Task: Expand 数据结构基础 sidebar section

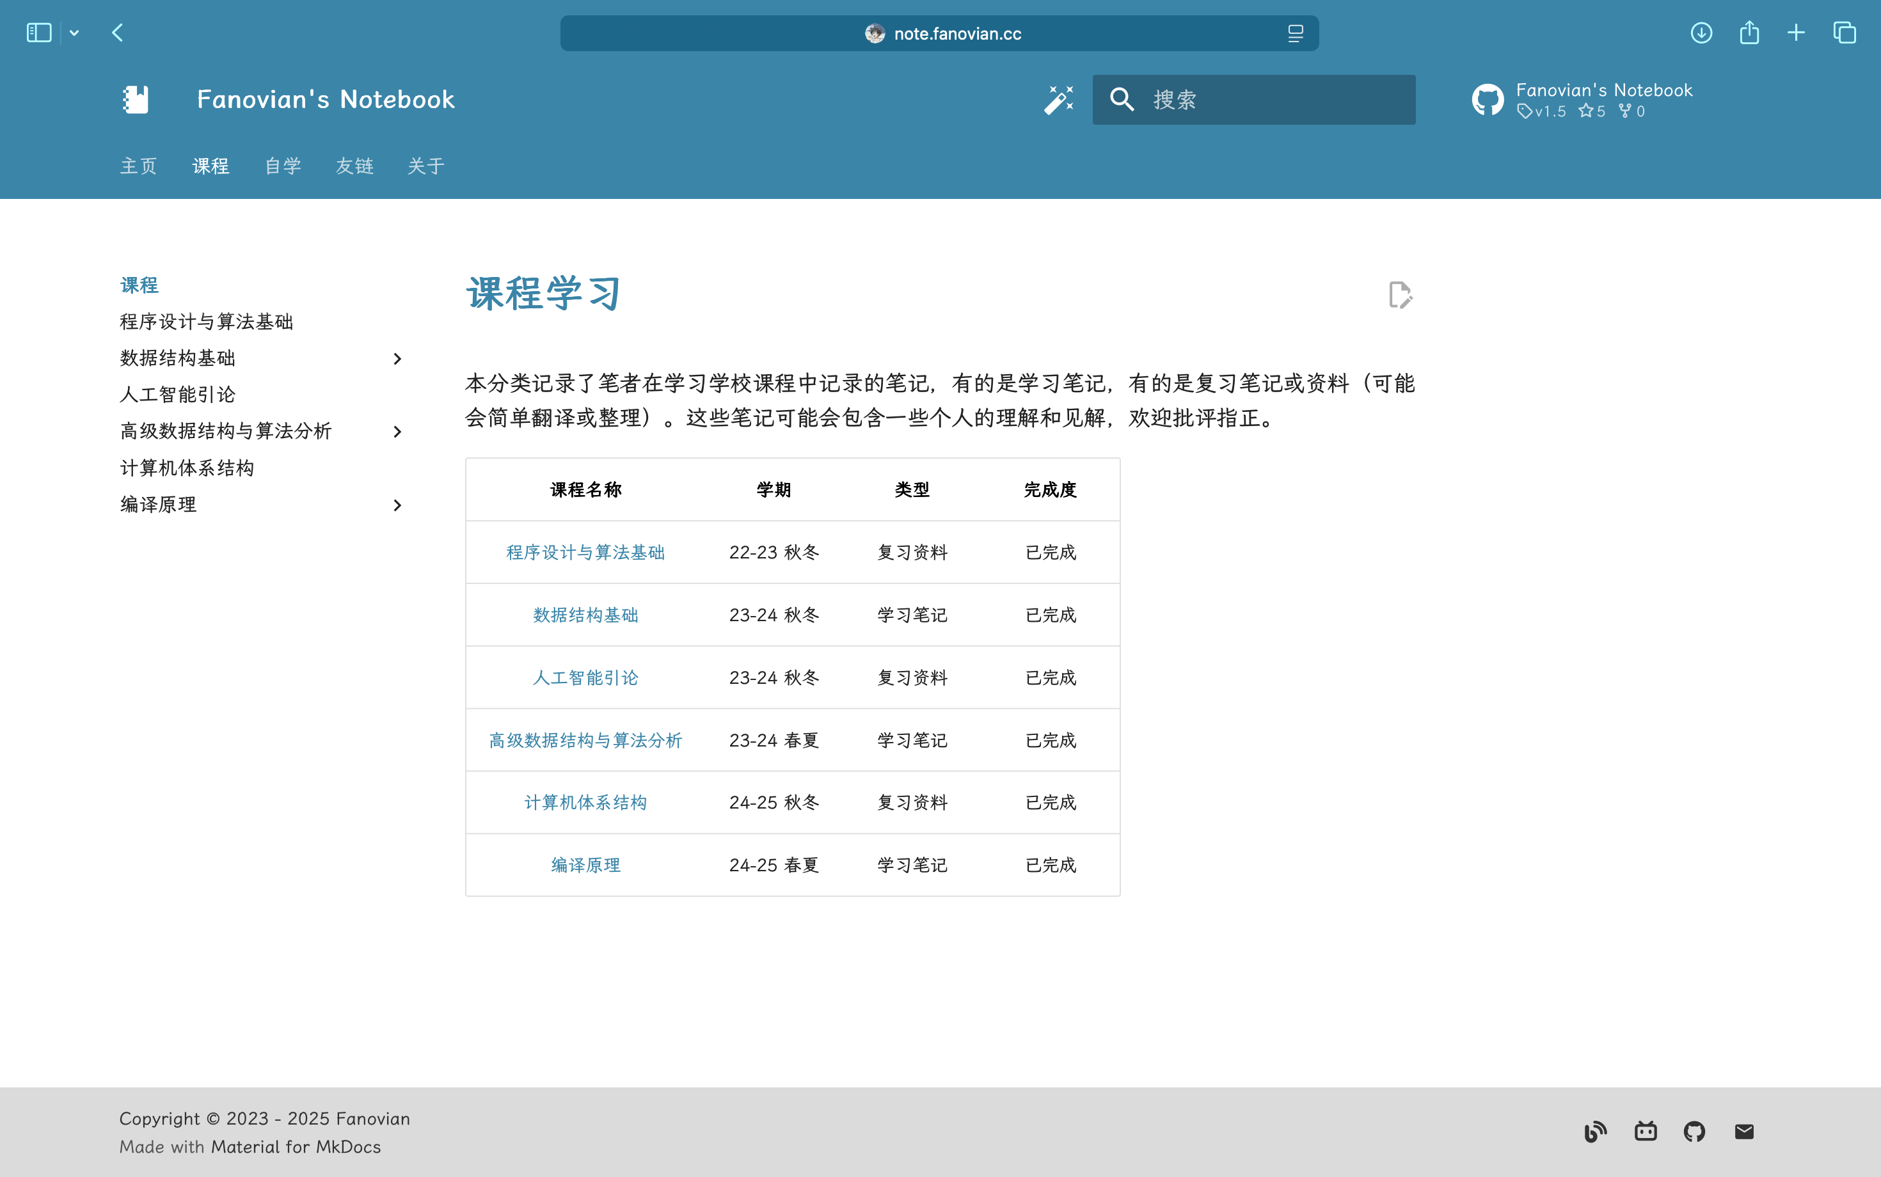Action: 397,359
